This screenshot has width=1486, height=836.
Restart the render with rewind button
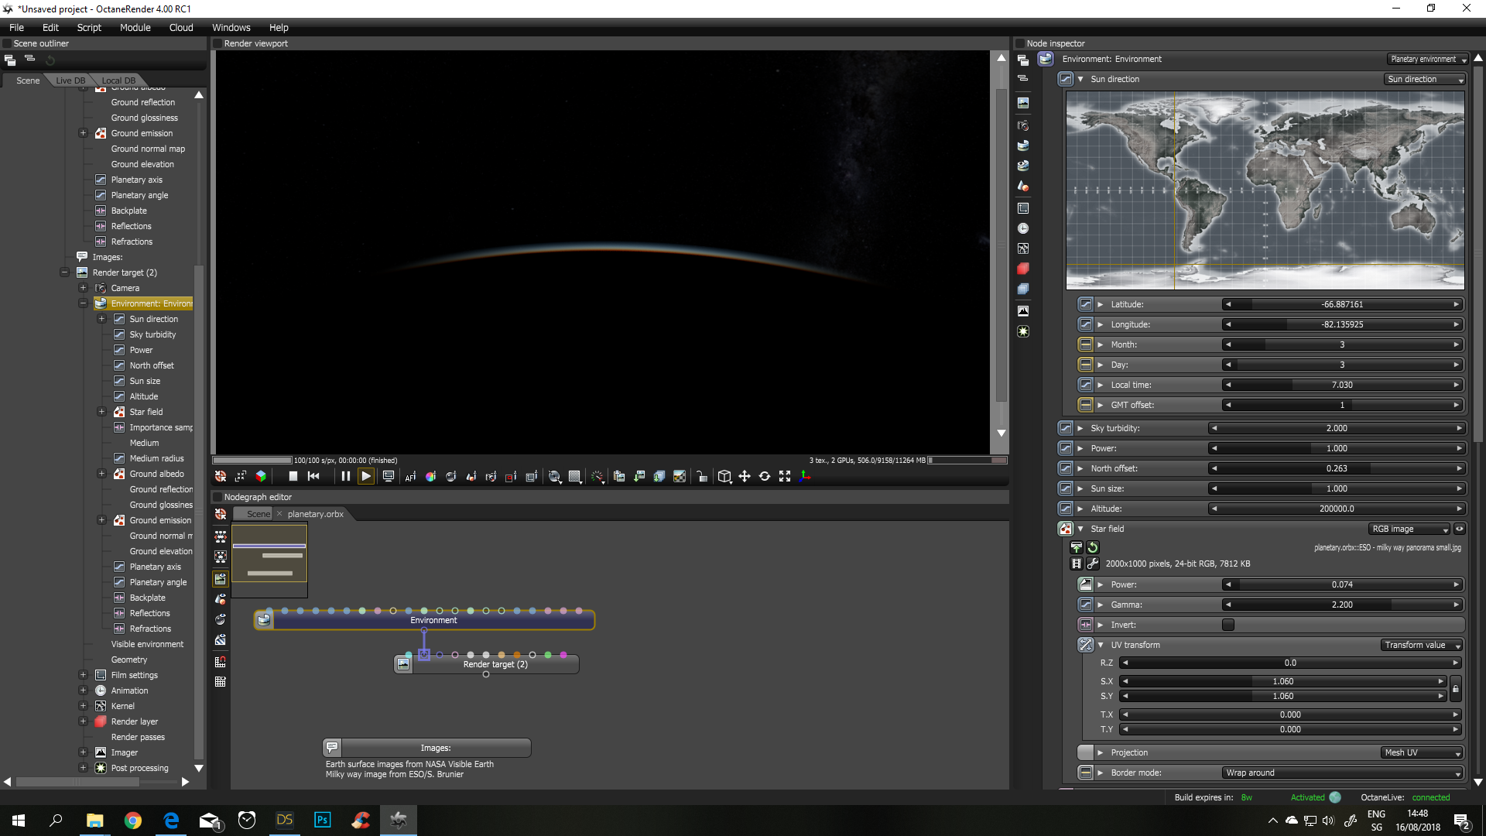313,477
